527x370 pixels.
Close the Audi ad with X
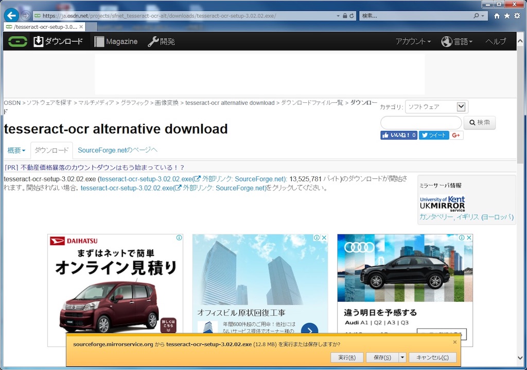(x=469, y=238)
